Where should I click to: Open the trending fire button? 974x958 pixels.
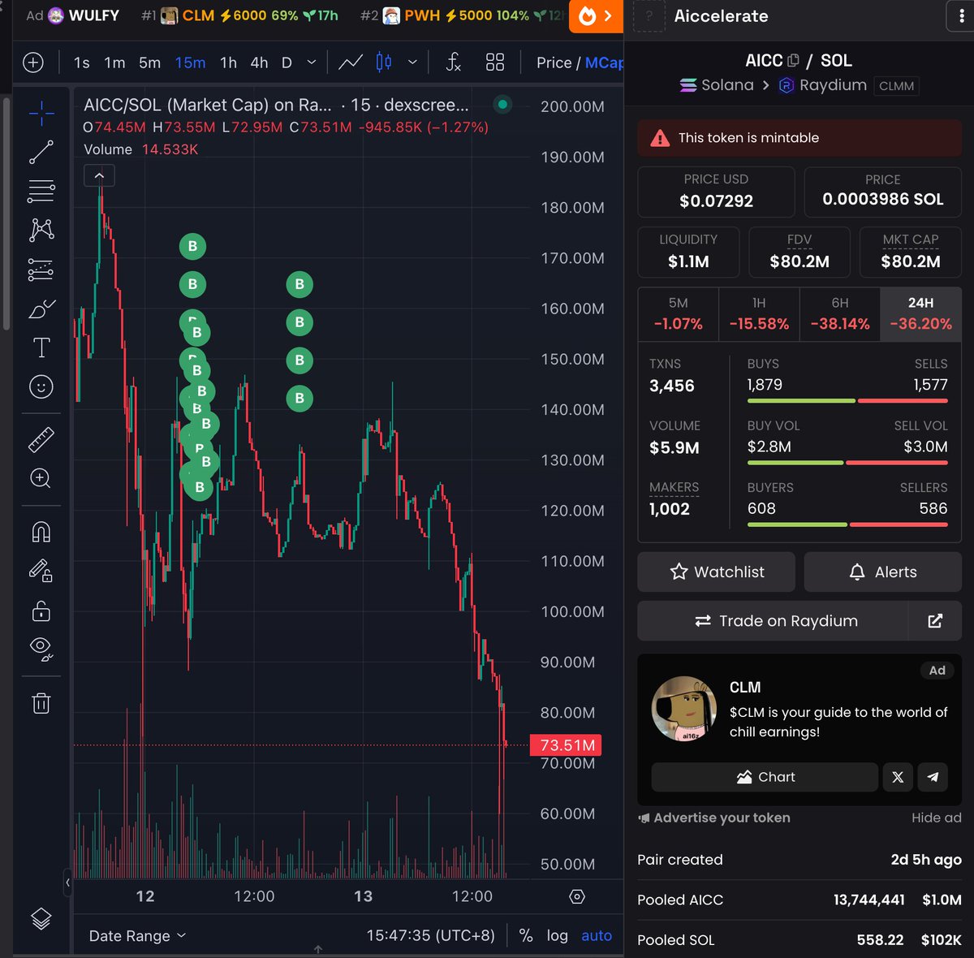(596, 16)
